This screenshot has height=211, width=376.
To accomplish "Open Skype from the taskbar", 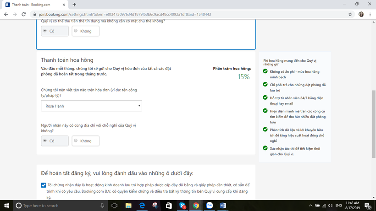I will point(182,206).
